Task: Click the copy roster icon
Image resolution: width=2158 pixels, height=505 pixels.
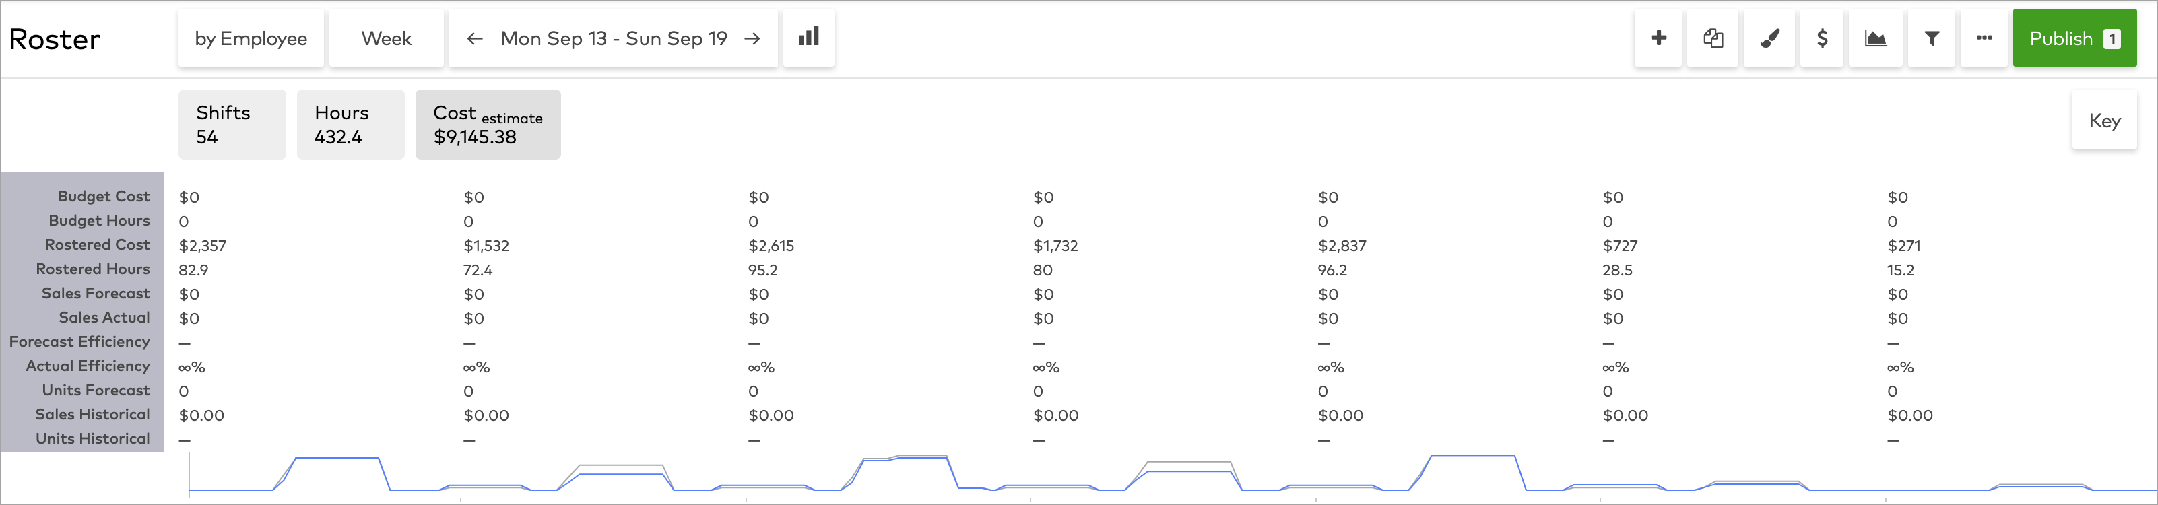Action: point(1713,38)
